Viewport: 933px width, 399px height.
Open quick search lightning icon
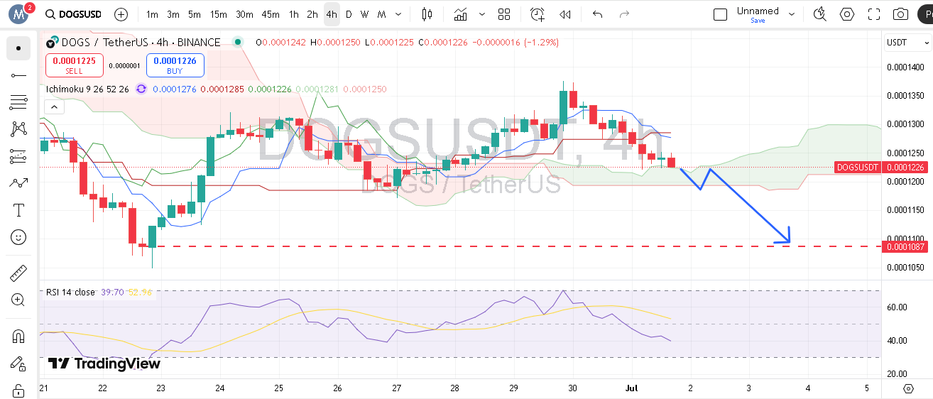pos(820,14)
